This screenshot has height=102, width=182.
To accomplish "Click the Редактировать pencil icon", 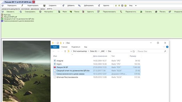I will [x=22, y=6].
